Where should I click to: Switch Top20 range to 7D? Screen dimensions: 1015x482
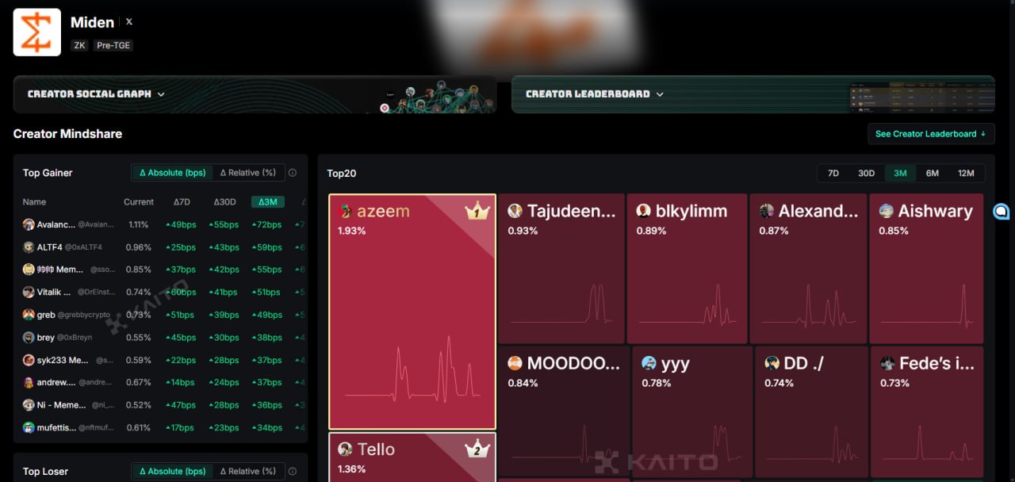833,173
